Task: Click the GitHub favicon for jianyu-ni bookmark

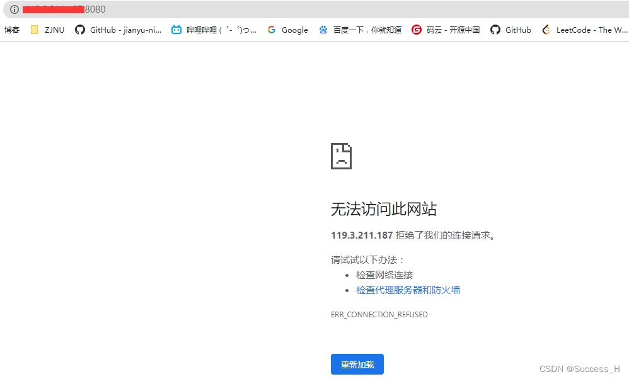Action: (80, 30)
